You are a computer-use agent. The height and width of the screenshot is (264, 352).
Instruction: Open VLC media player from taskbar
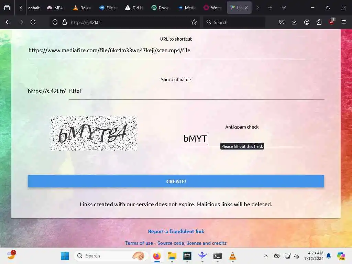(x=233, y=256)
